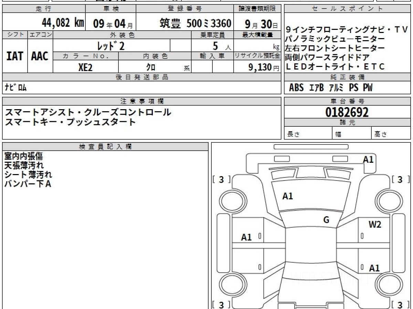The image size is (413, 309).
Task: Select the 注意事項欄 header
Action: [x=141, y=101]
